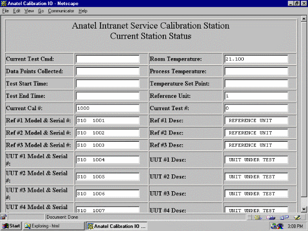Click UUT #4 Model field S10 1007
The height and width of the screenshot is (231, 308).
point(108,210)
